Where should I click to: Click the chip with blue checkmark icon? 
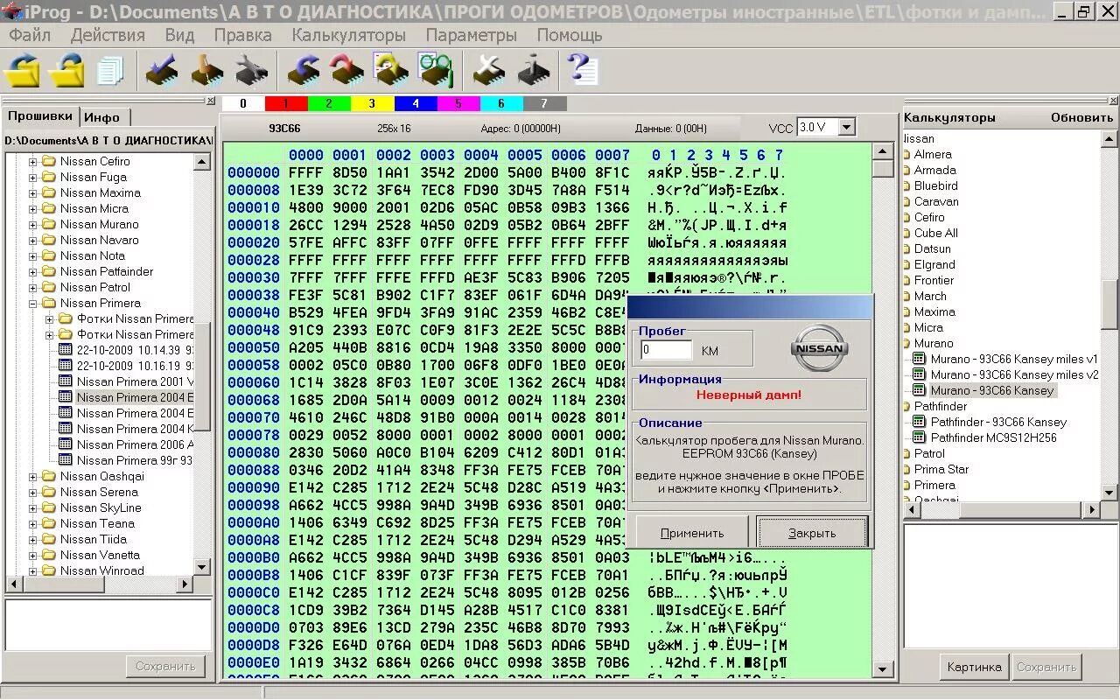[162, 70]
